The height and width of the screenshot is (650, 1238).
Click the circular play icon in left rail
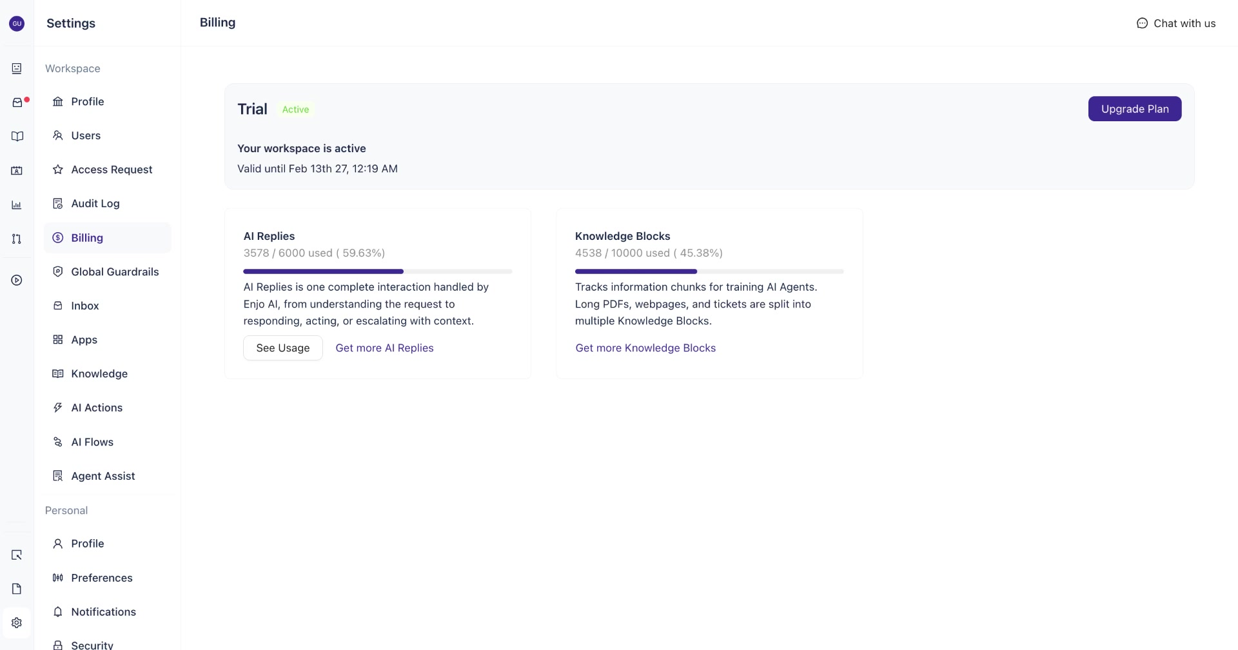pyautogui.click(x=17, y=280)
